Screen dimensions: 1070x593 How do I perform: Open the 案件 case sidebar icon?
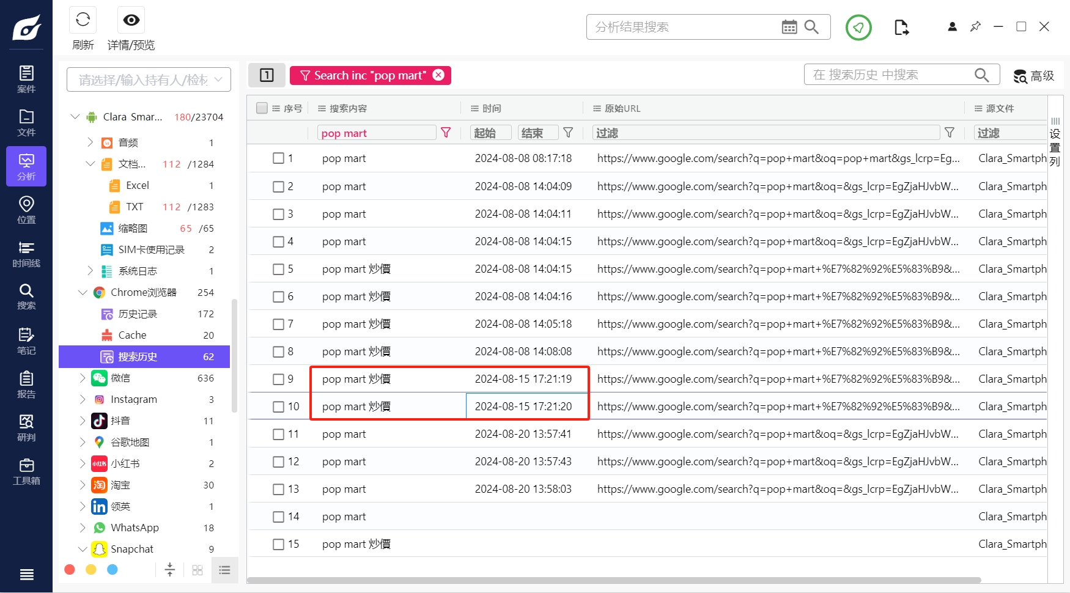tap(26, 79)
